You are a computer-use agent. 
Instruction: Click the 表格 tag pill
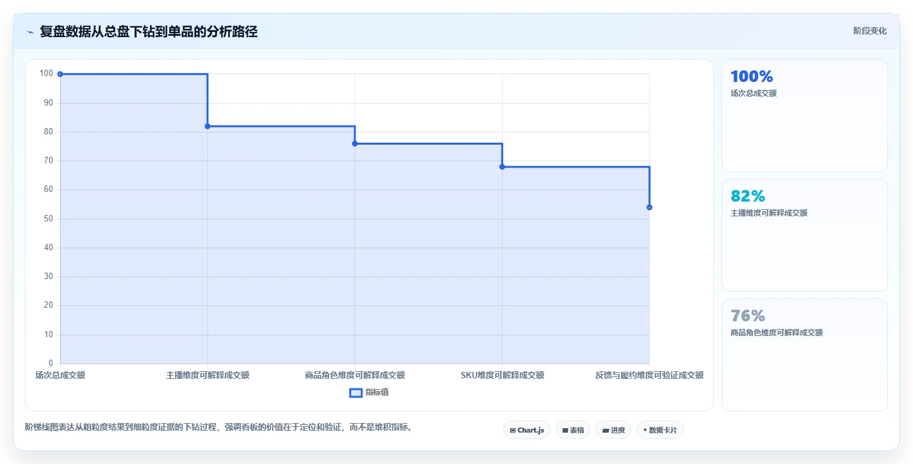click(573, 430)
